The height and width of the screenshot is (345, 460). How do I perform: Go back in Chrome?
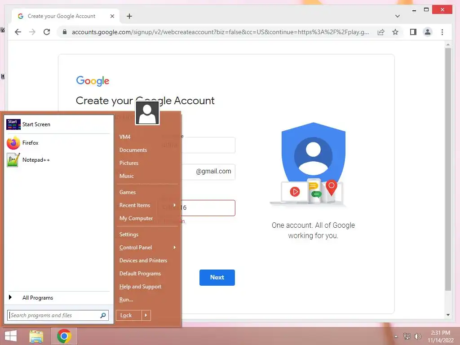pos(18,32)
